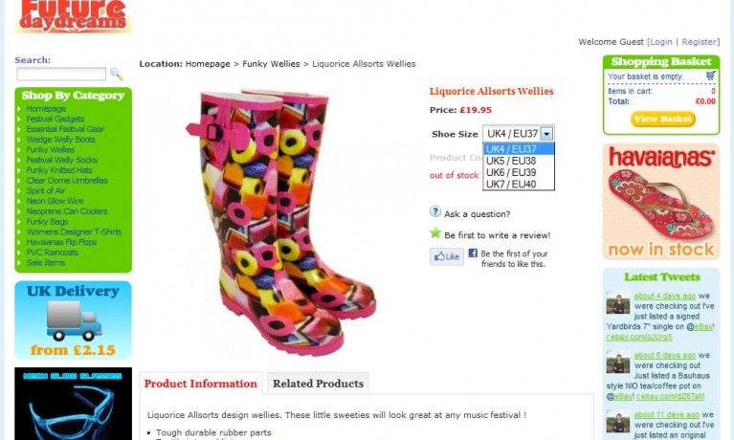Click inside the search text field

[x=61, y=74]
